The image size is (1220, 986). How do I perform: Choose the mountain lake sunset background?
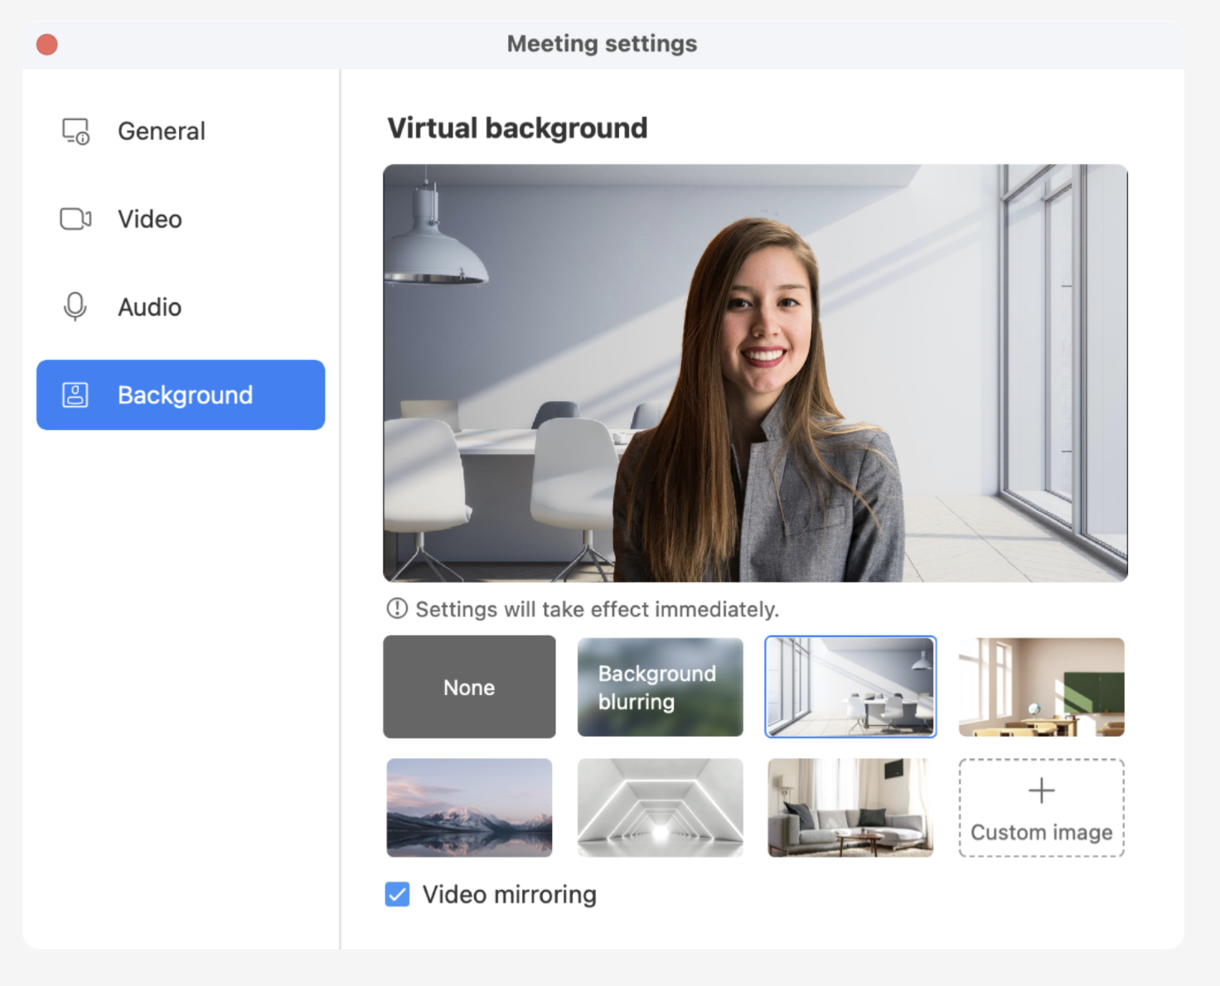coord(469,807)
